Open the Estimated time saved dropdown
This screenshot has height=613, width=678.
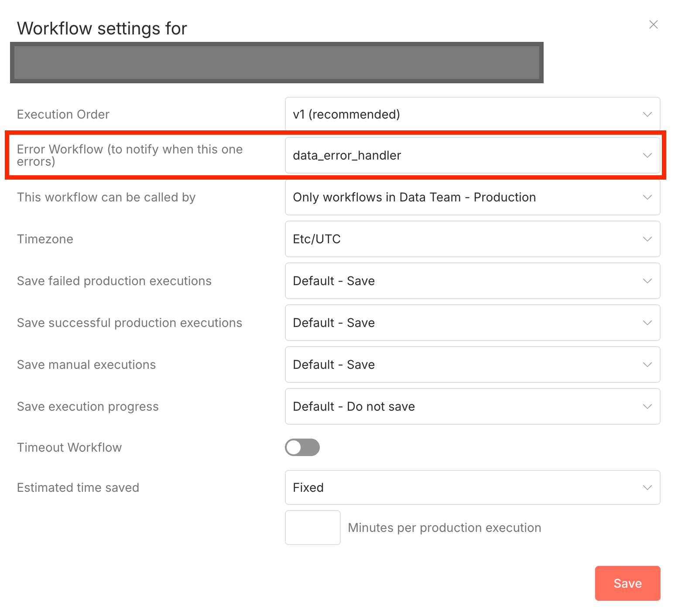coord(472,487)
